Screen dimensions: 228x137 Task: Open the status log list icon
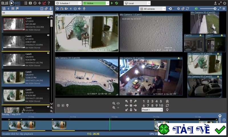[26, 3]
